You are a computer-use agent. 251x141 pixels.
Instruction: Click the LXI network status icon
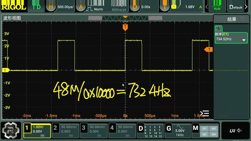[232, 131]
